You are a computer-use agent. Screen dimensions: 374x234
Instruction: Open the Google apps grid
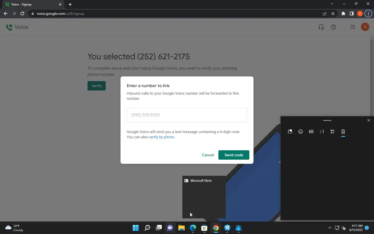pyautogui.click(x=352, y=27)
